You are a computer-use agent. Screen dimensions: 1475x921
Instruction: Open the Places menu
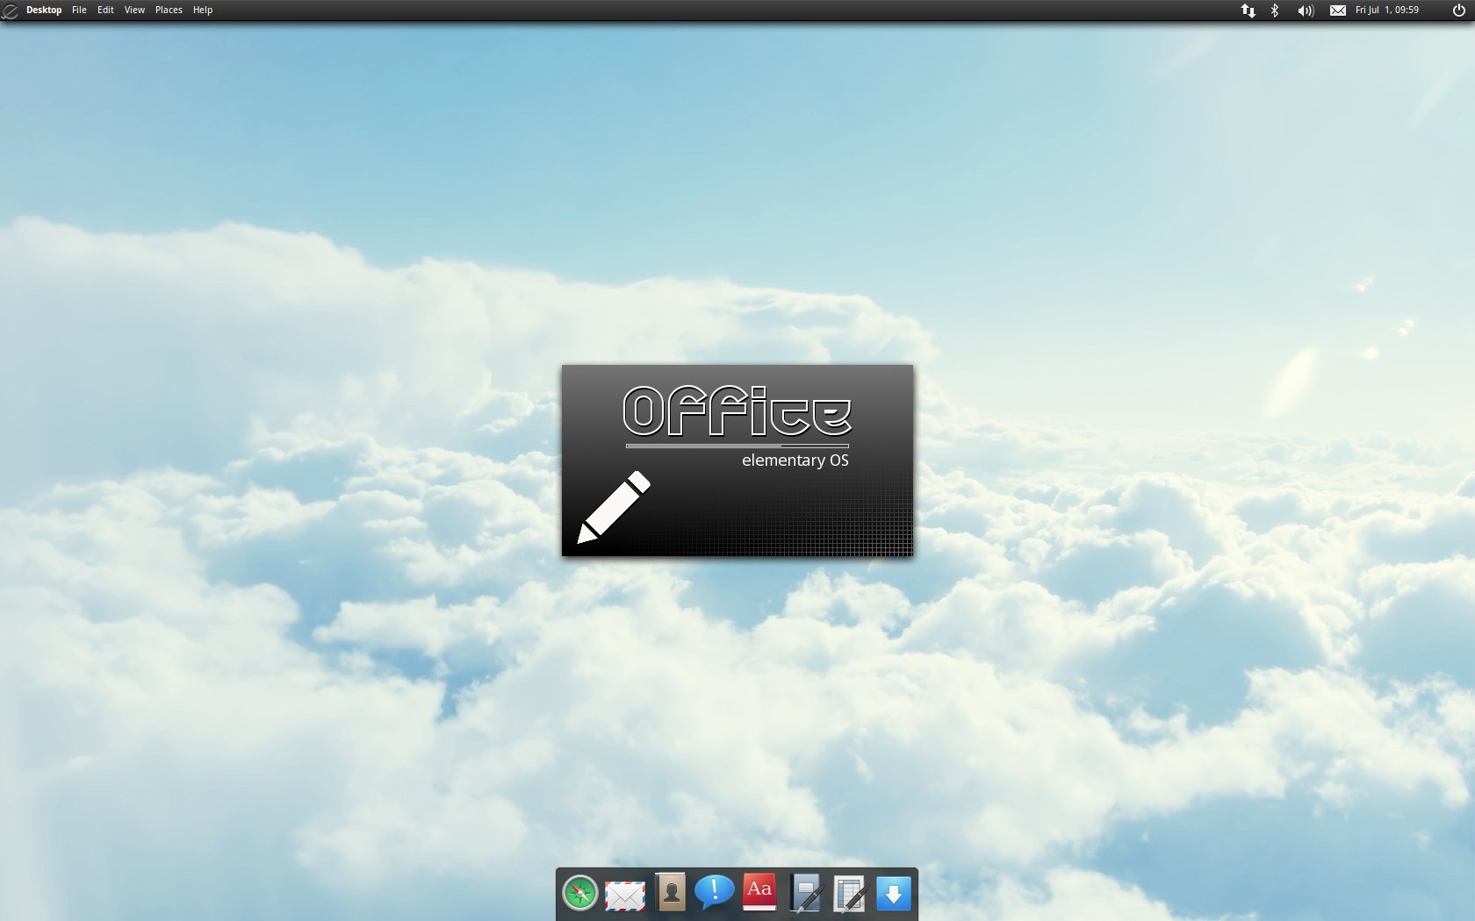click(x=169, y=11)
